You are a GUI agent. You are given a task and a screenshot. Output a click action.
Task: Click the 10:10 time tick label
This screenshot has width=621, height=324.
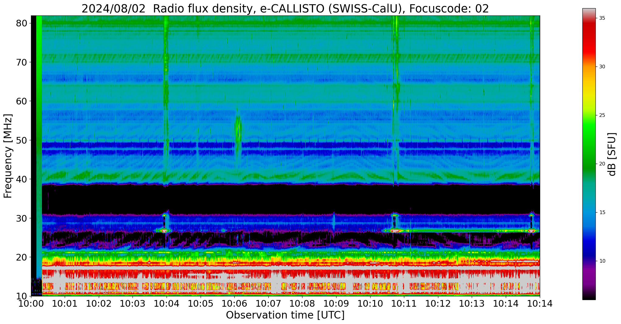[370, 303]
